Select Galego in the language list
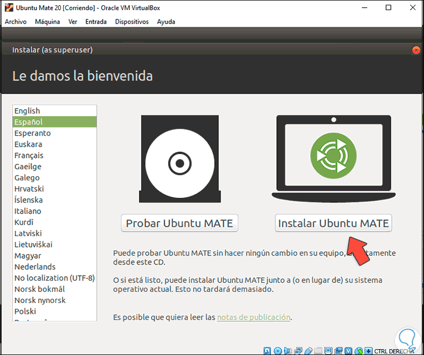The height and width of the screenshot is (355, 424). [x=55, y=178]
